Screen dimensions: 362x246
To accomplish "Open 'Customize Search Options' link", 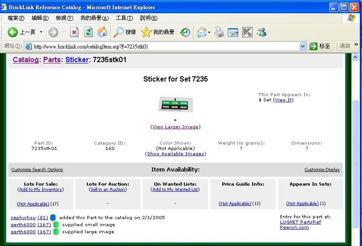I will coord(37,170).
